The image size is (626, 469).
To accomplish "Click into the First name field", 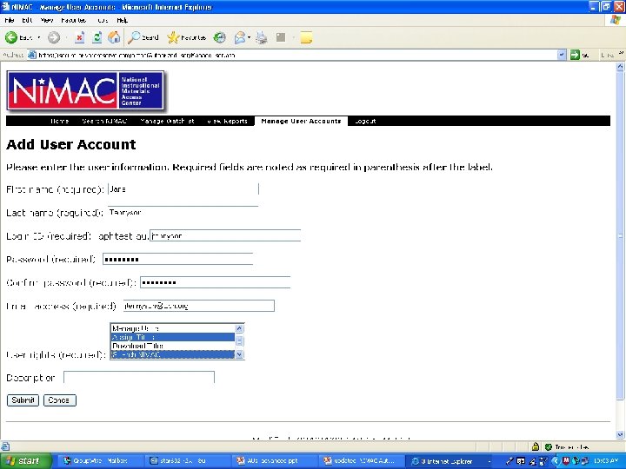I will tap(183, 189).
